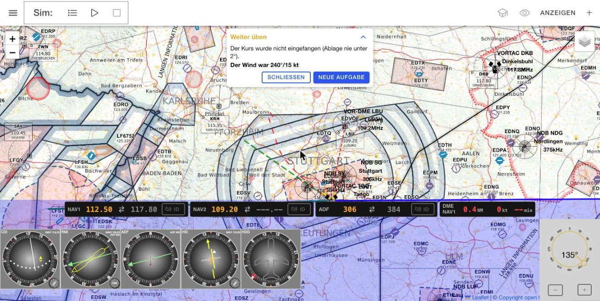Screen dimensions: 600x301
Task: Select ADF active frequency 306
Action: (350, 209)
